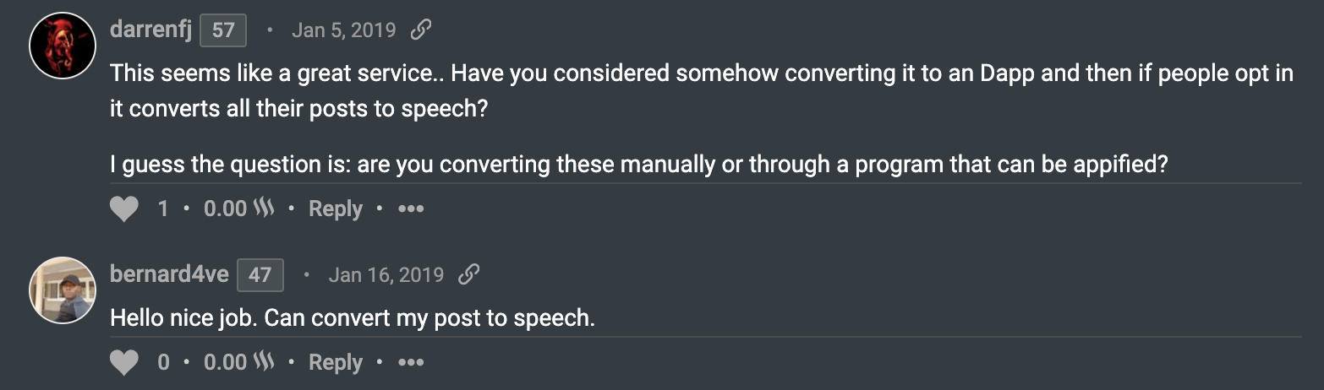Open more options on darrenfj's comment
The height and width of the screenshot is (390, 1324).
(411, 209)
